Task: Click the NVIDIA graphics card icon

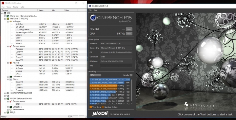Action: click(8, 98)
